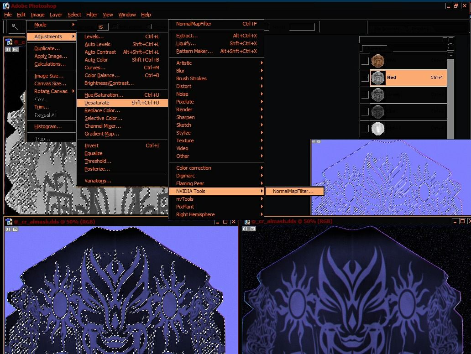Select the Red channel thumbnail

378,78
